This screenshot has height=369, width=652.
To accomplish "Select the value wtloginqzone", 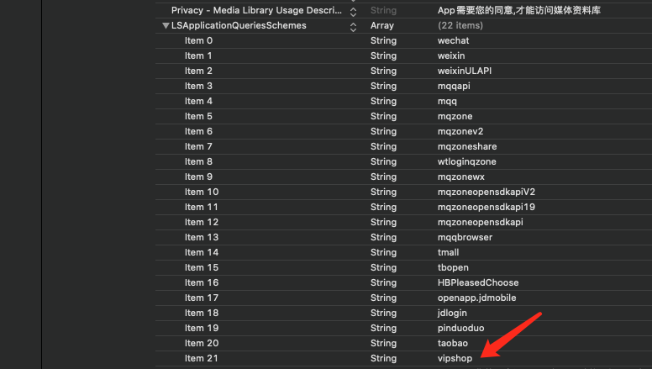I will (x=466, y=162).
